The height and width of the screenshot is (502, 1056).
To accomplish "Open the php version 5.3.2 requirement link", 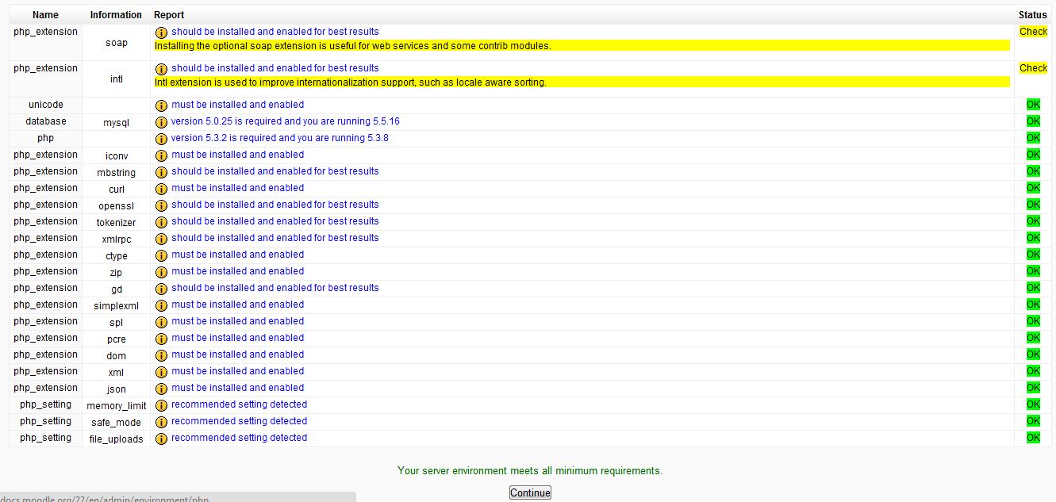I will coord(280,138).
